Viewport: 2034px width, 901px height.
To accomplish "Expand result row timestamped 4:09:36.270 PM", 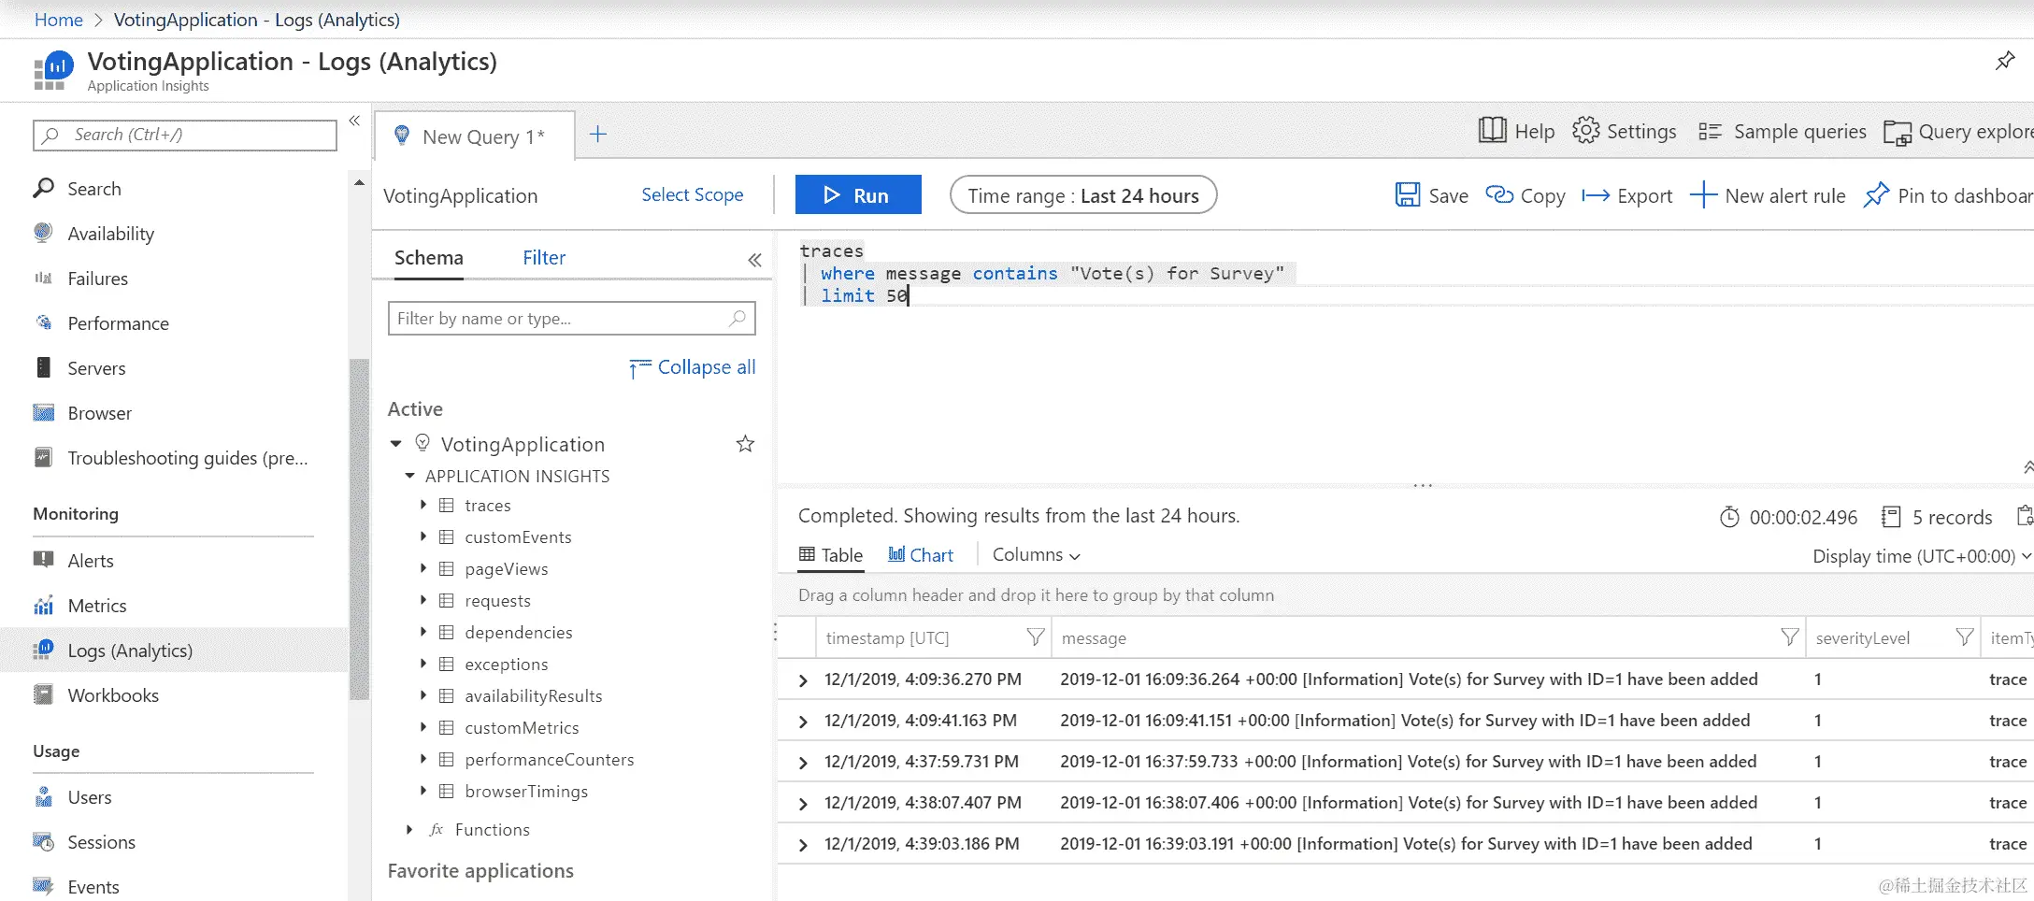I will pyautogui.click(x=803, y=680).
